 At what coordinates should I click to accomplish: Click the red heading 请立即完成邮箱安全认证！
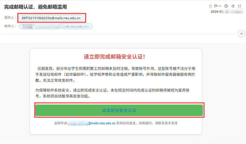pyautogui.click(x=115, y=57)
